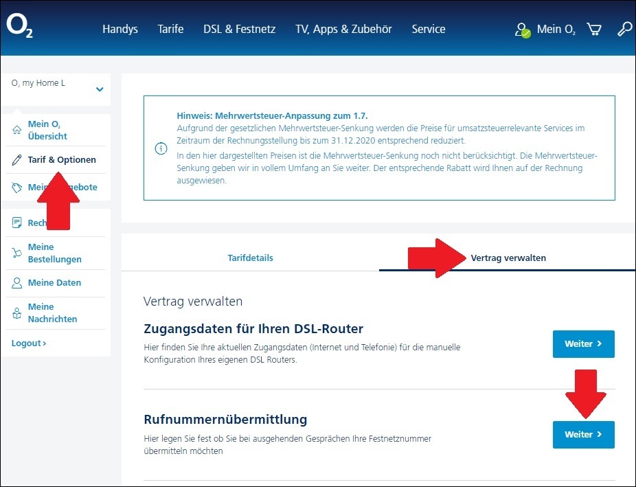Viewport: 636px width, 487px height.
Task: Open the Service menu item
Action: pos(429,30)
